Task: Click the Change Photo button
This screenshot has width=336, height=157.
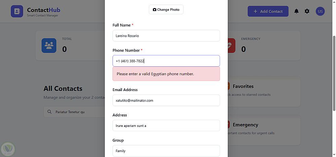Action: (166, 10)
